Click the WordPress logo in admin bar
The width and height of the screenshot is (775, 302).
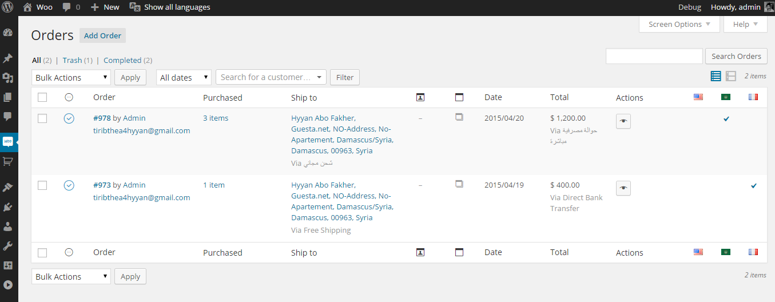pos(8,7)
